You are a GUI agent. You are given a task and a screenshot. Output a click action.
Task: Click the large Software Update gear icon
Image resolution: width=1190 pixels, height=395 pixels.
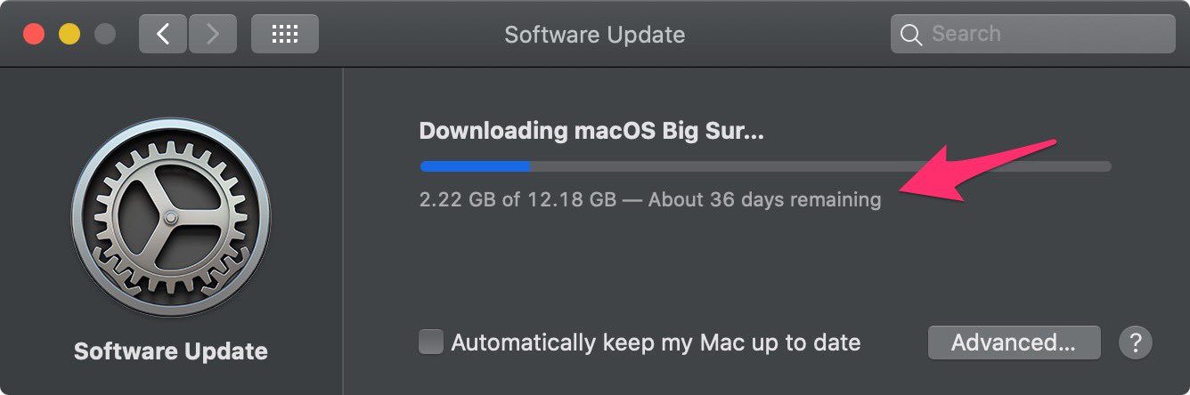(171, 216)
